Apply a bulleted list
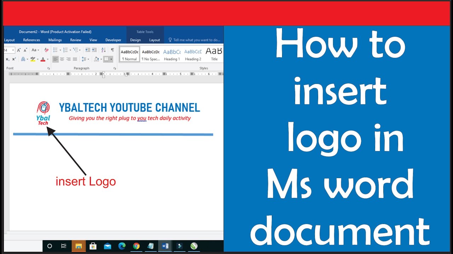Viewport: 453px width, 254px height. pyautogui.click(x=55, y=50)
